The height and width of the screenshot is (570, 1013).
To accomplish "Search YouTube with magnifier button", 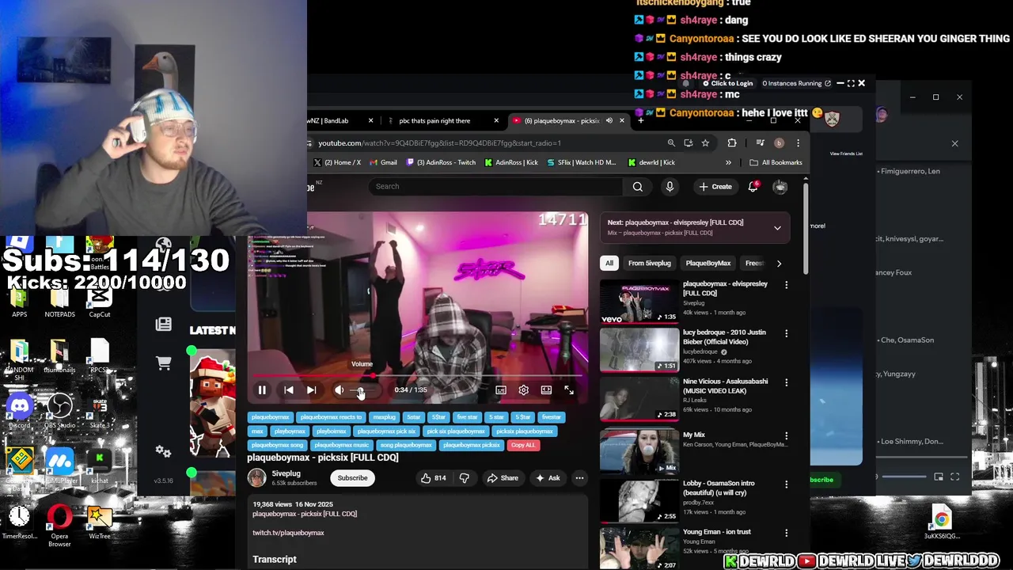I will coord(638,187).
